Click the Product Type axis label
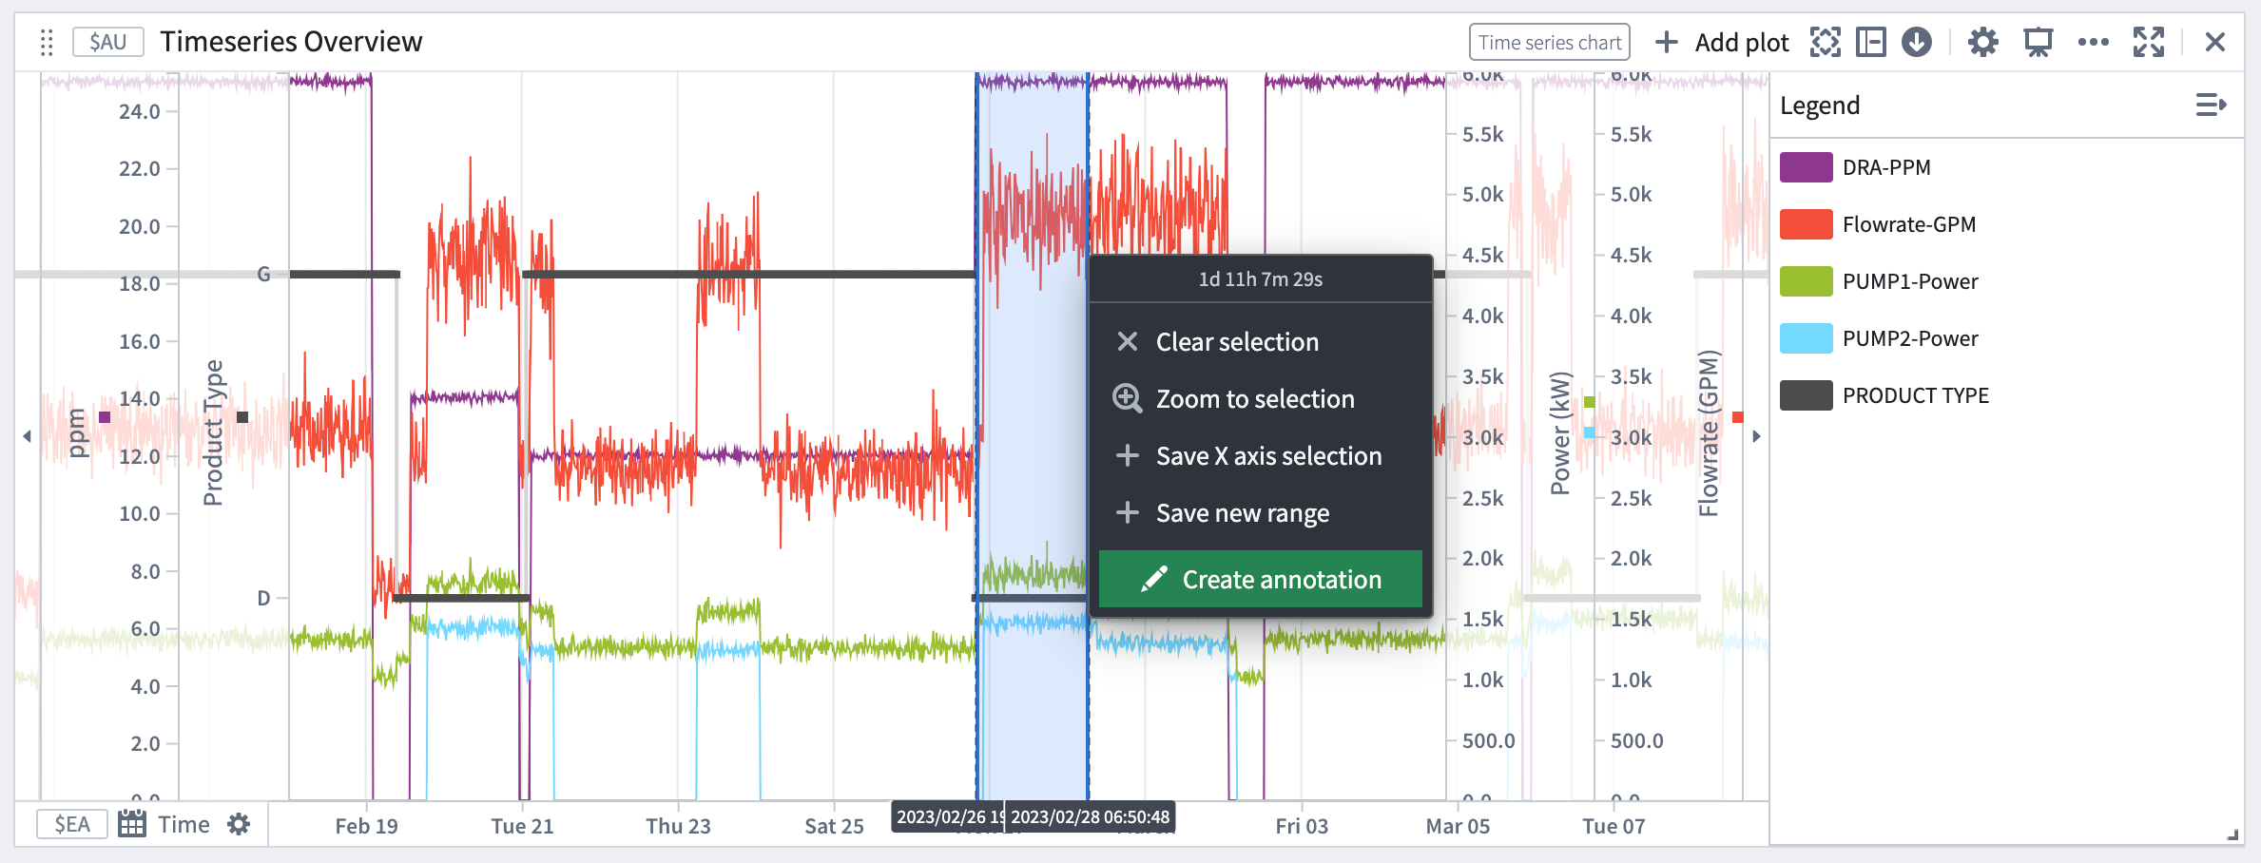 point(213,432)
